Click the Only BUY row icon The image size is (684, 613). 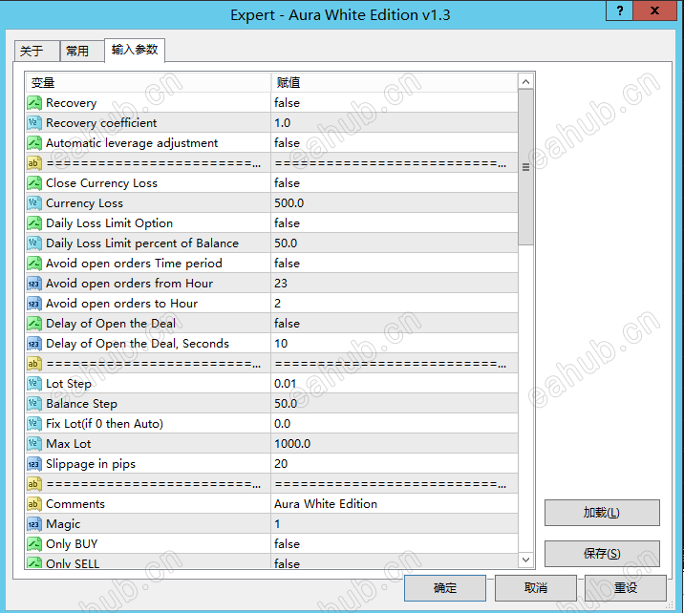pos(34,544)
